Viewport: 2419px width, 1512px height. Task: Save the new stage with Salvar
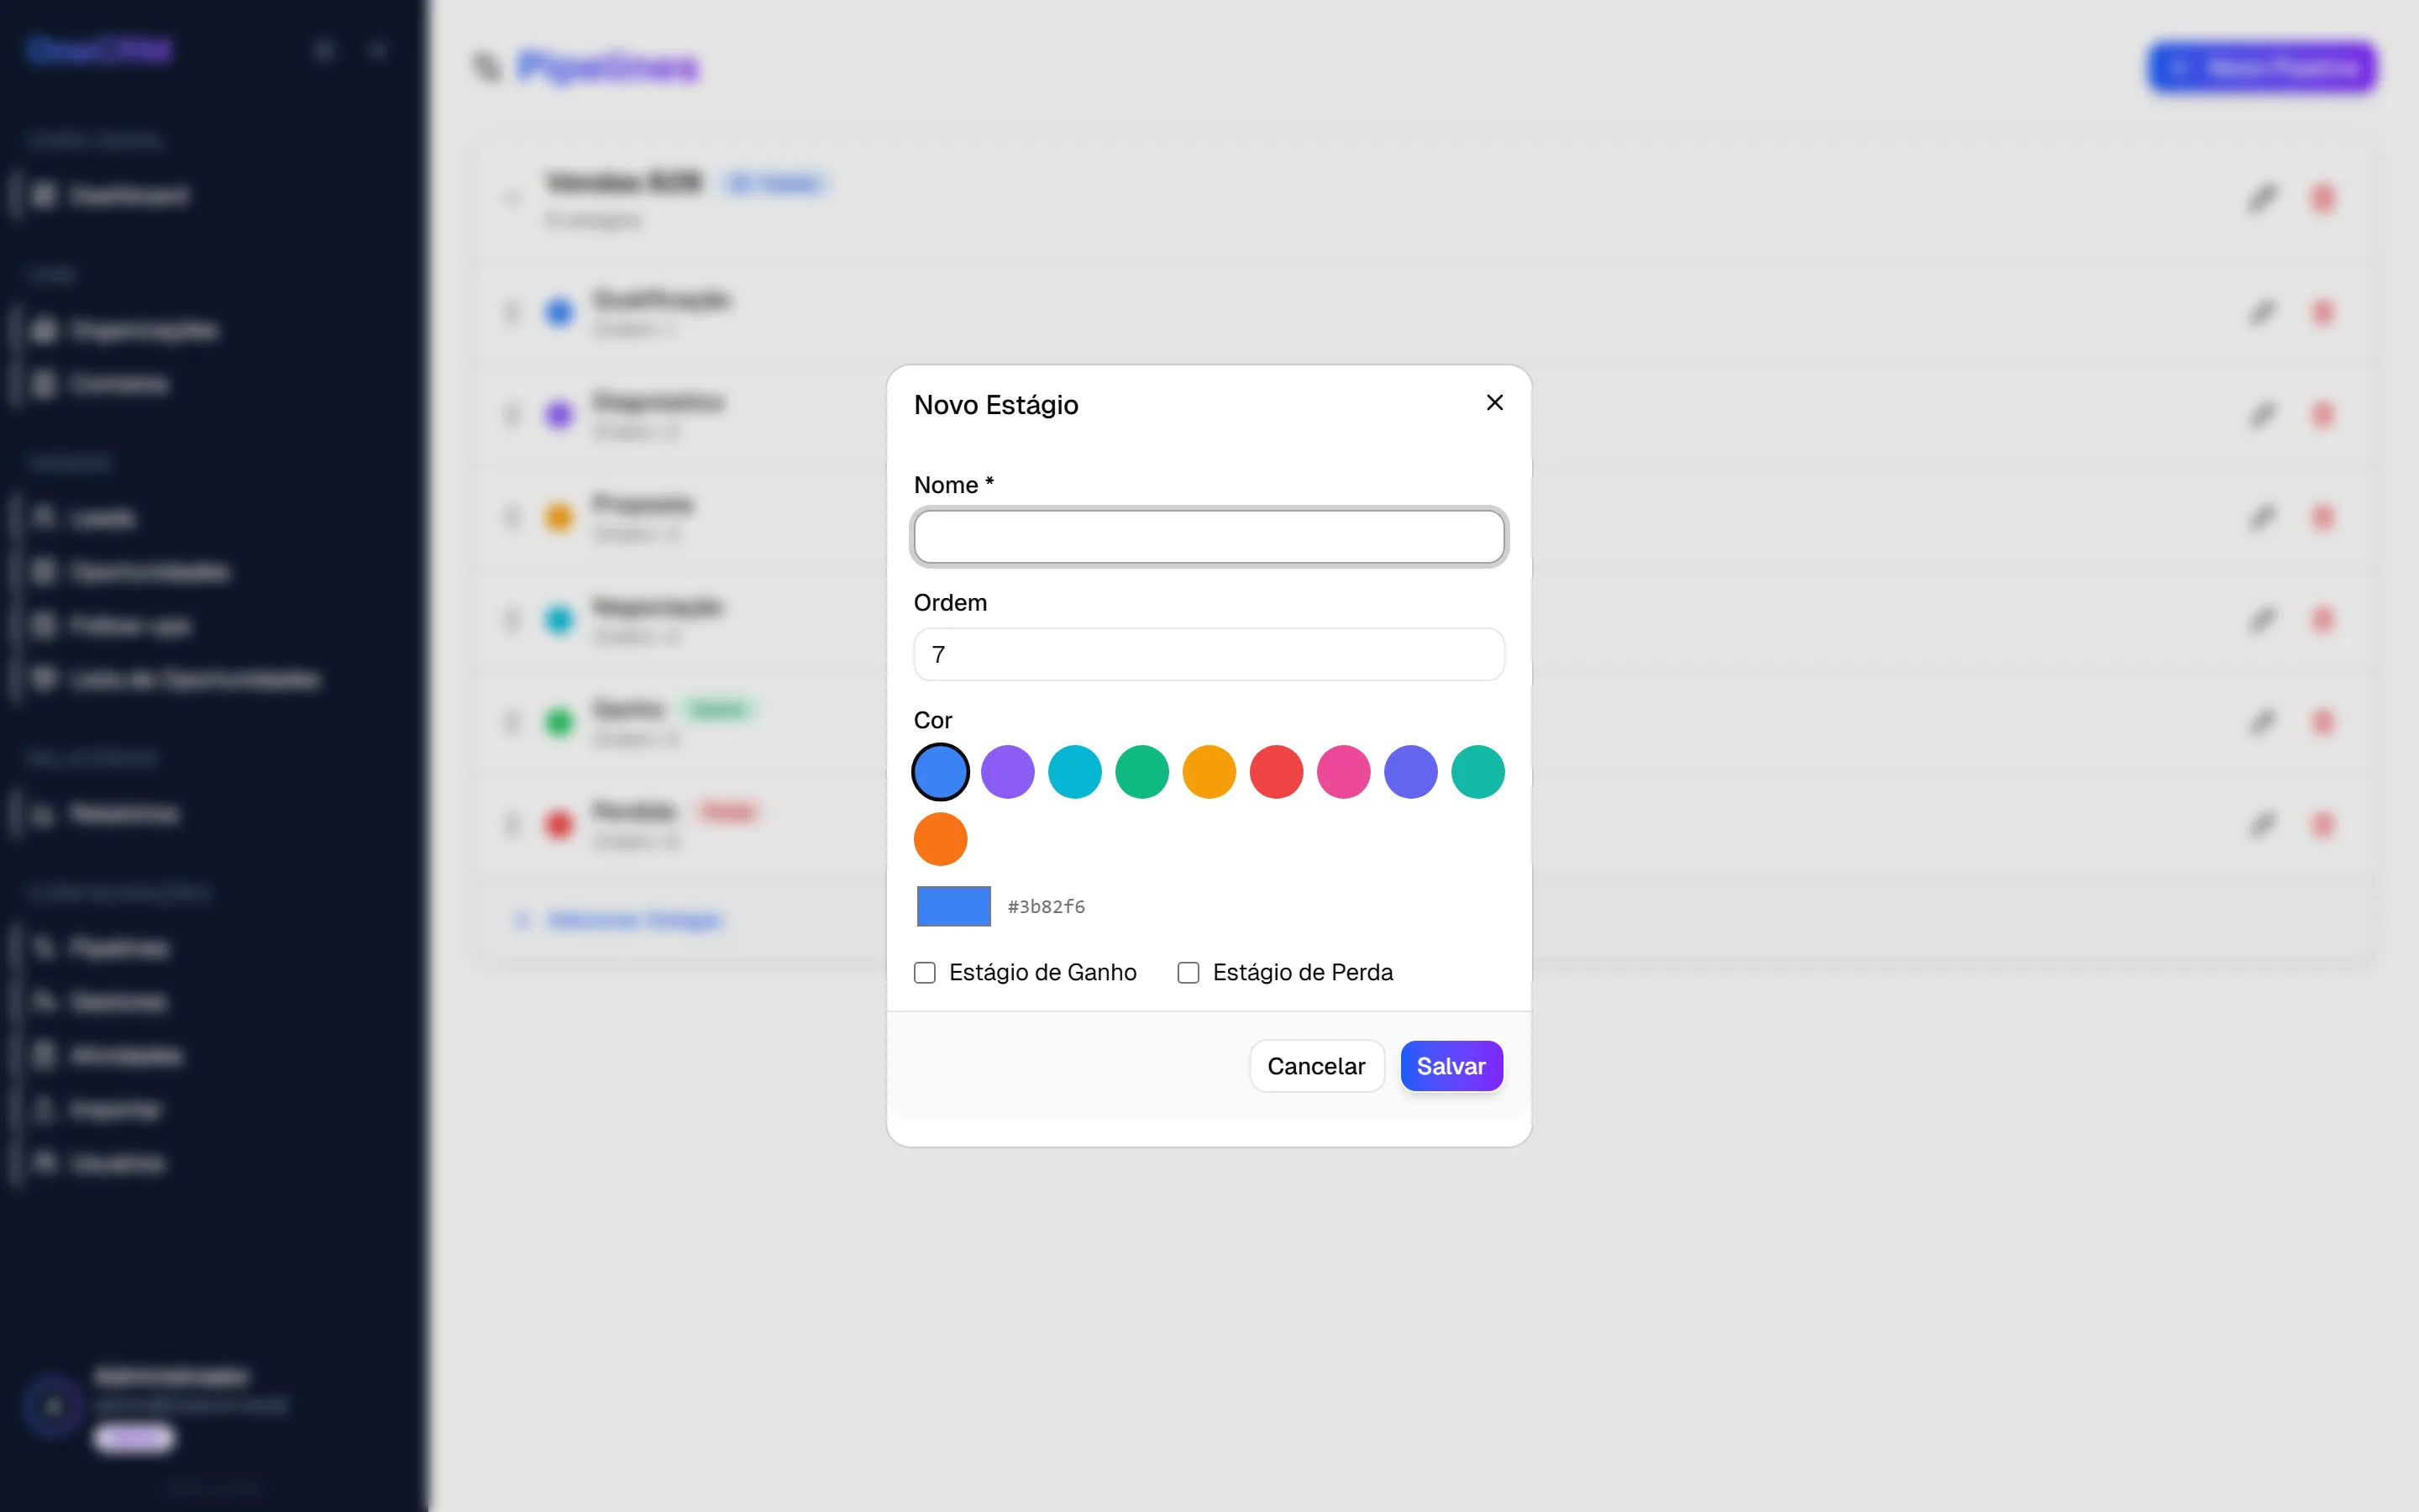click(x=1451, y=1066)
